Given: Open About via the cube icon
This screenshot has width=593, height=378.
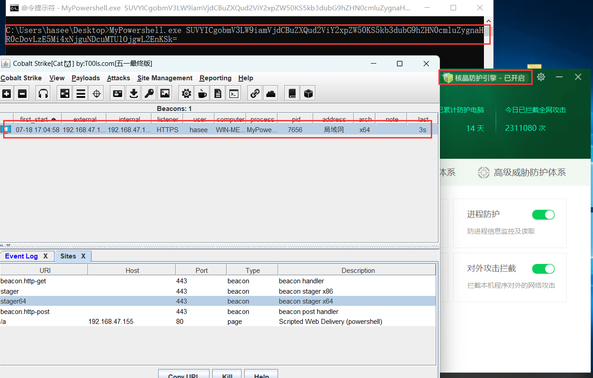Looking at the screenshot, I should click(308, 93).
